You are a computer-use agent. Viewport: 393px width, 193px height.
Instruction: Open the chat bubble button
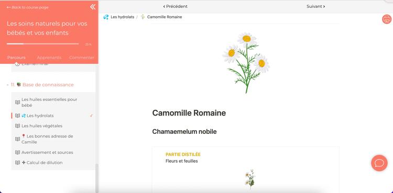[x=379, y=163]
